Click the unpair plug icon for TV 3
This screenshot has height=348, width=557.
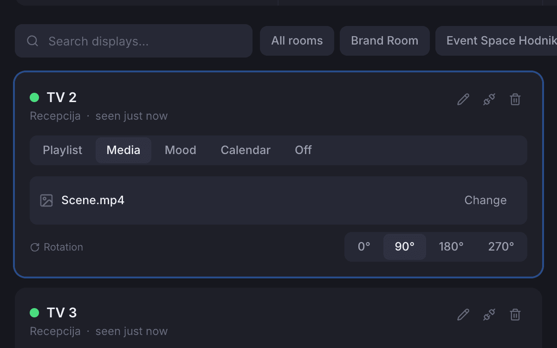[x=489, y=315]
